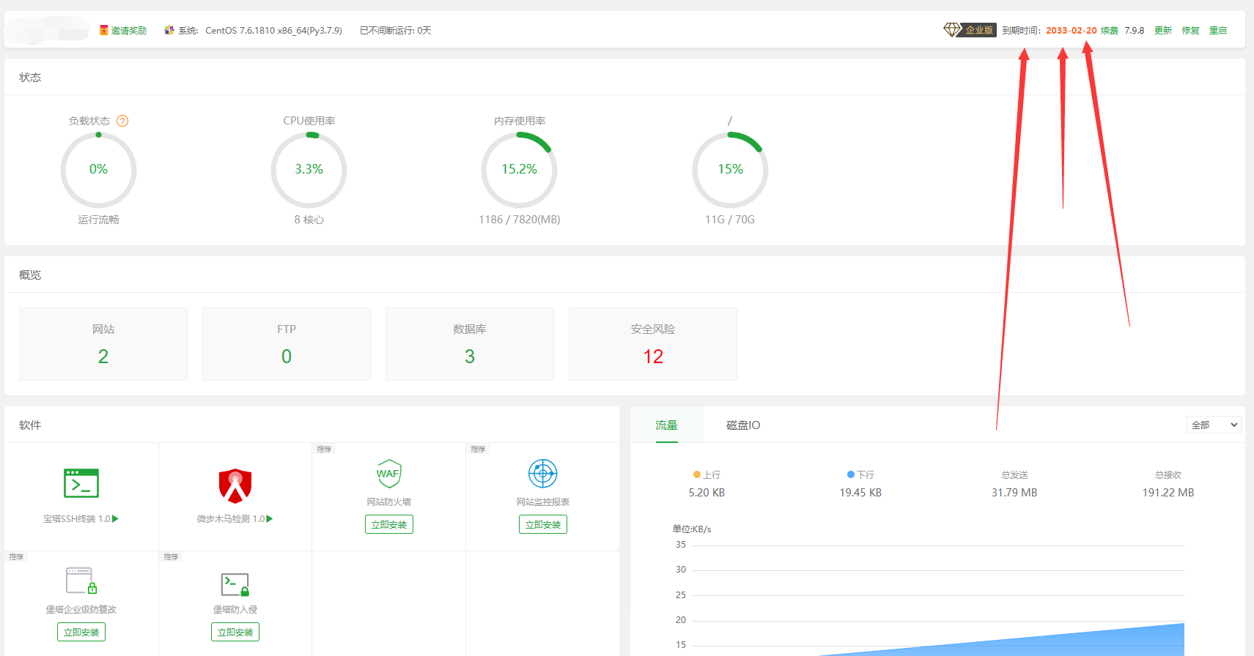This screenshot has height=656, width=1254.
Task: Open the 全部 network interface dropdown
Action: tap(1213, 425)
